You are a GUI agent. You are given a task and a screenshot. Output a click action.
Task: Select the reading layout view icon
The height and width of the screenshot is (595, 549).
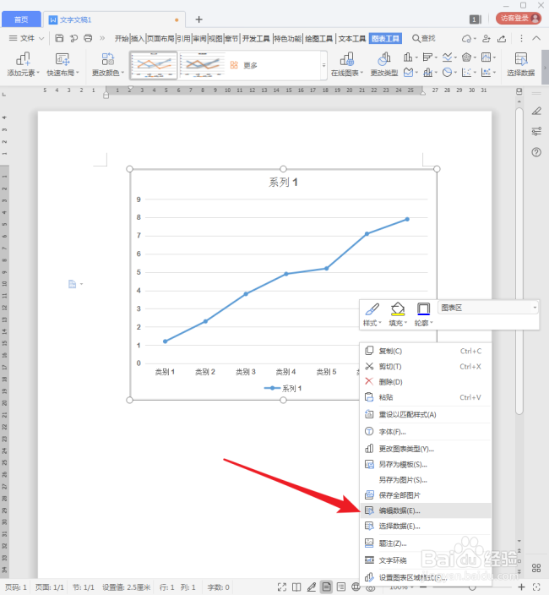coord(296,587)
